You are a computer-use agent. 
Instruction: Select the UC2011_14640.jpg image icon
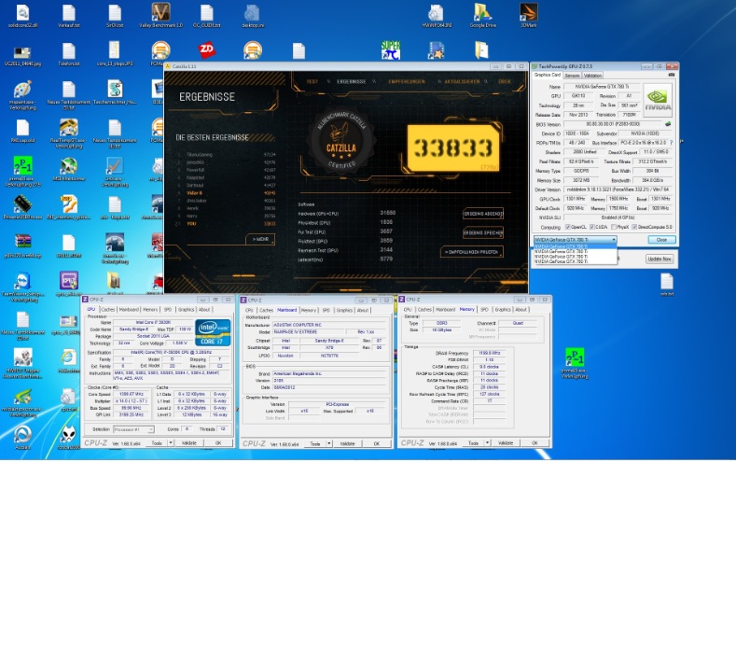point(22,51)
